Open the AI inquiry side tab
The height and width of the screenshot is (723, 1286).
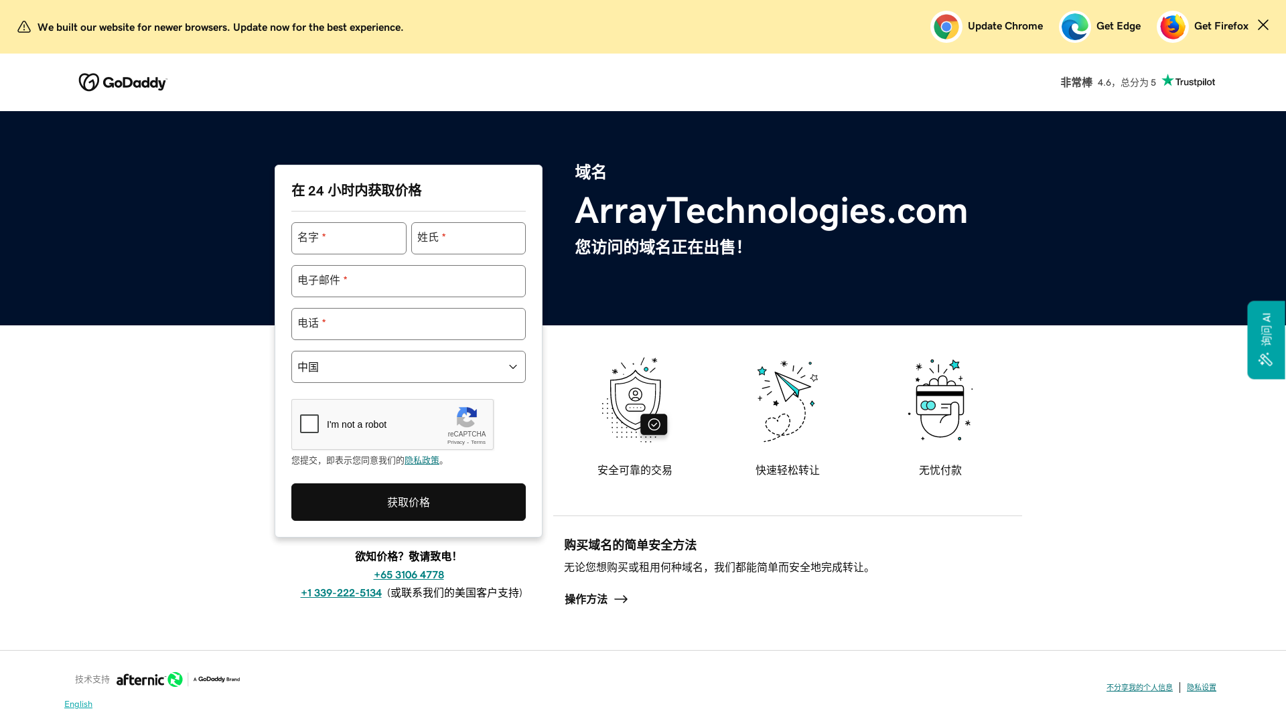1266,339
